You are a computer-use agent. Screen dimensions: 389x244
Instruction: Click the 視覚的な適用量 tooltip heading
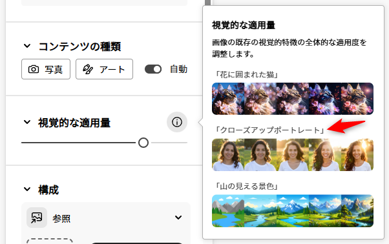pos(244,25)
